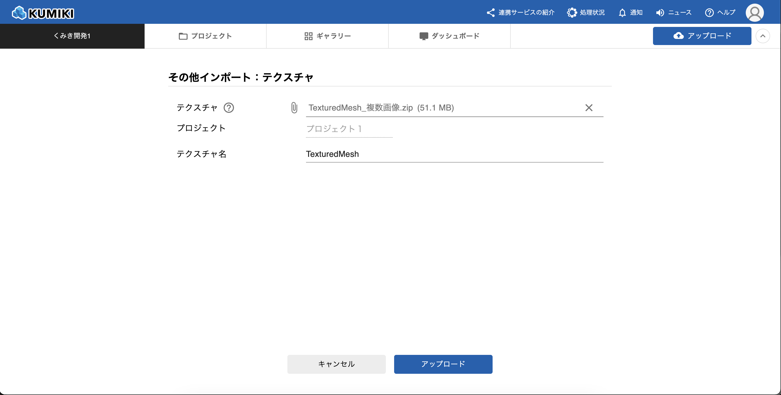
Task: Click the テクスチャ名 input field
Action: (454, 154)
